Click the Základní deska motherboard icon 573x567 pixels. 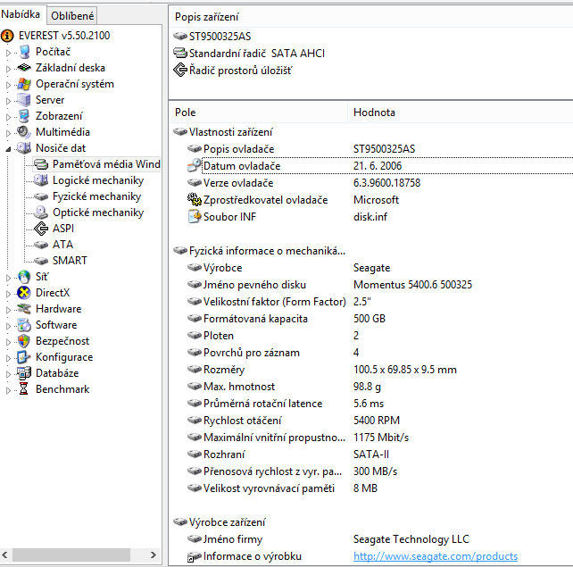pyautogui.click(x=24, y=68)
